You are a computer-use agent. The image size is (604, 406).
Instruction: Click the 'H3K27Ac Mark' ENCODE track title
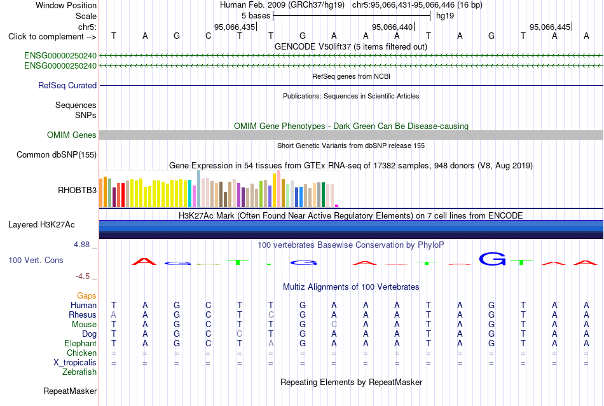tap(351, 215)
